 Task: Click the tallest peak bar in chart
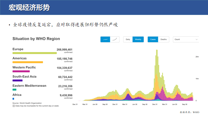[x=157, y=75]
